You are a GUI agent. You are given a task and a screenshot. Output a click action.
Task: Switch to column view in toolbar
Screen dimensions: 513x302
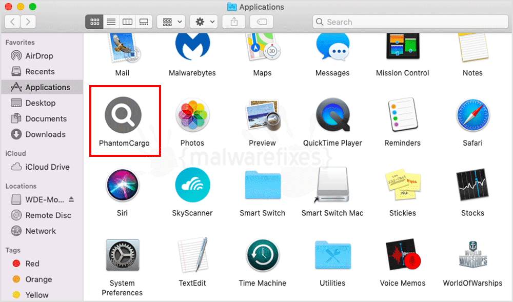(127, 22)
